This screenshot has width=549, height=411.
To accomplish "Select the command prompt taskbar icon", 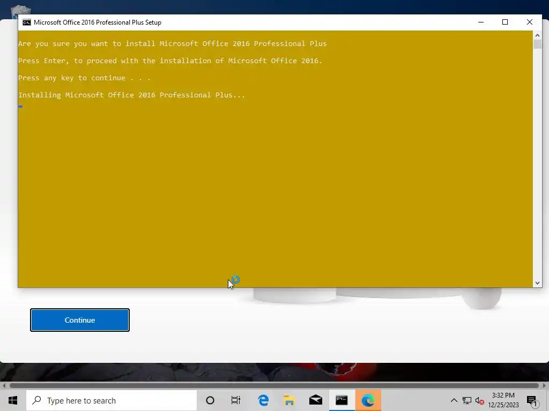I will click(342, 400).
